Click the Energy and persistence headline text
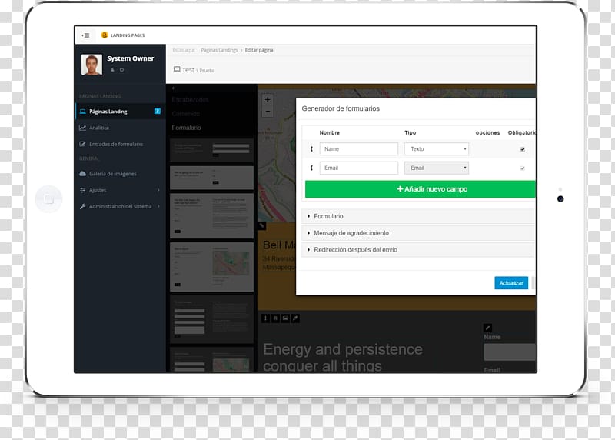This screenshot has height=440, width=615. [x=343, y=358]
